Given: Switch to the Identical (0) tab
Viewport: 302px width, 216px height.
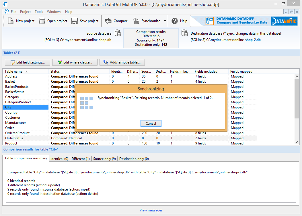Looking at the screenshot, I should point(59,159).
